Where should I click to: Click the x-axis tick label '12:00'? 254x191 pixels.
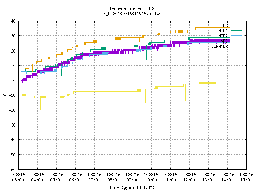[x=189, y=180]
